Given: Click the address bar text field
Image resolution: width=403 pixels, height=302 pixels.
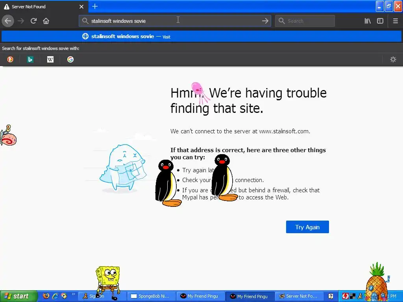Looking at the screenshot, I should tap(175, 21).
